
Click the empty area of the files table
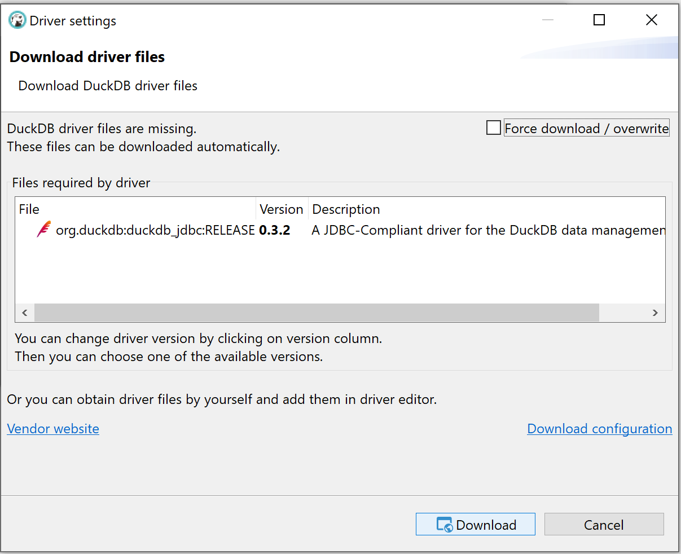click(339, 271)
